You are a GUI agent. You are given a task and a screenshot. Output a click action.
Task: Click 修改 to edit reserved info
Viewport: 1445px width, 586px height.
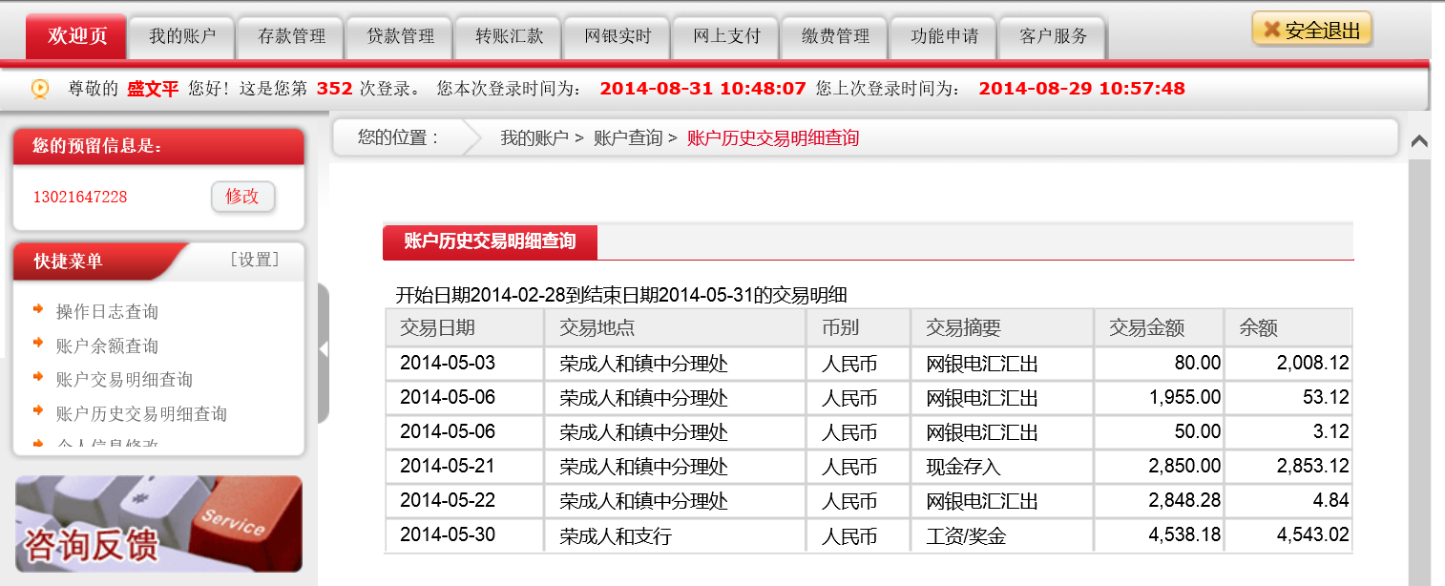click(x=242, y=197)
